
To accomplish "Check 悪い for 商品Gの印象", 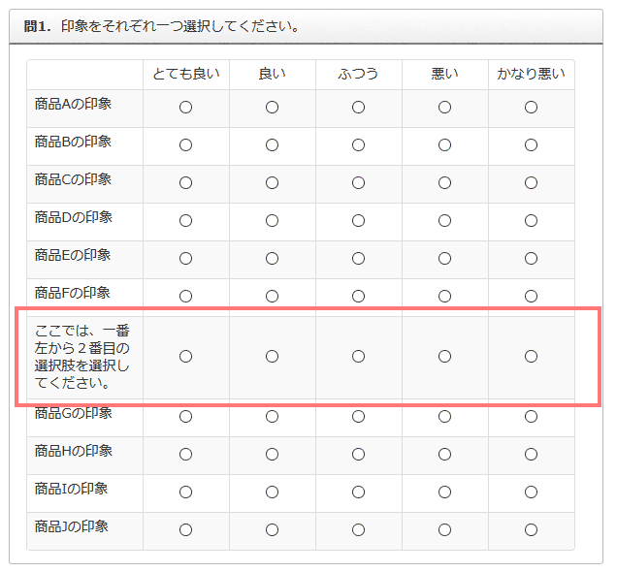I will pyautogui.click(x=444, y=416).
